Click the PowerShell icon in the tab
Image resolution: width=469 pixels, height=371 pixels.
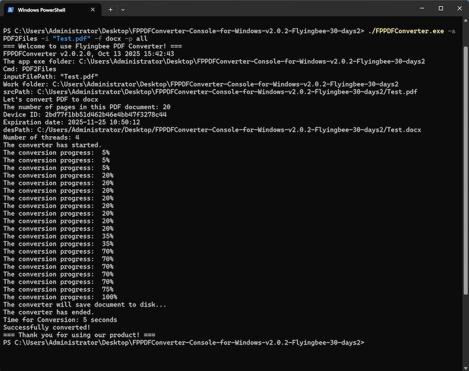[x=10, y=9]
